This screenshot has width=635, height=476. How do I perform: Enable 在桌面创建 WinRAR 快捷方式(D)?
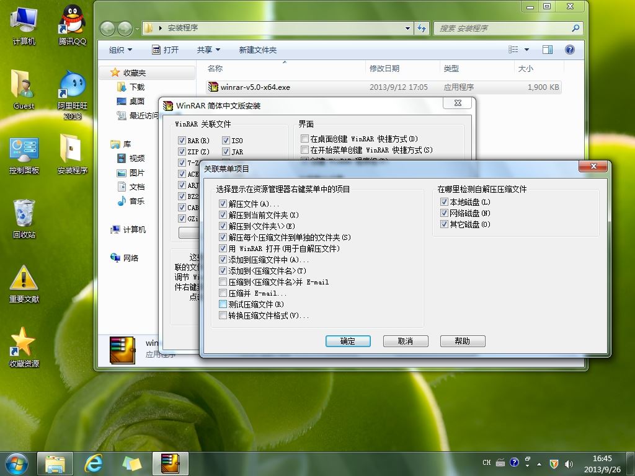point(305,139)
